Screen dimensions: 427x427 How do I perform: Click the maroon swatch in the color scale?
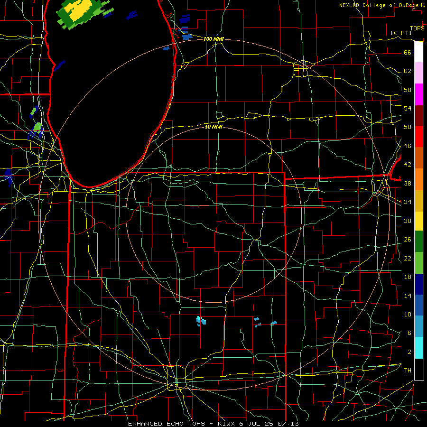(419, 116)
